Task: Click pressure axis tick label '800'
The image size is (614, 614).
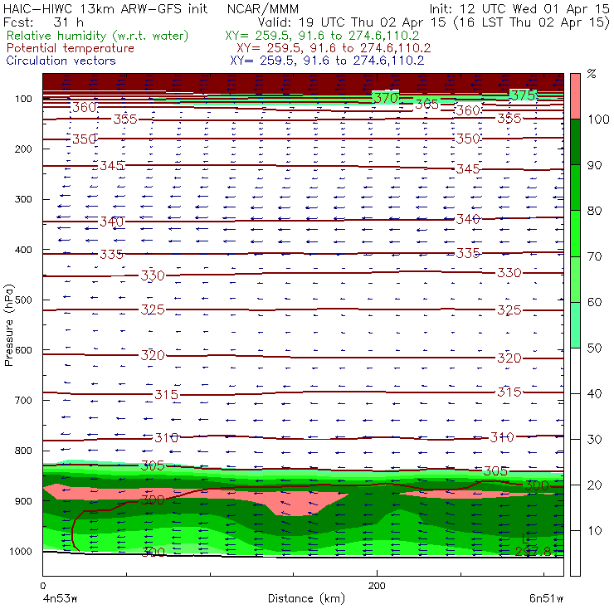Action: click(x=23, y=451)
